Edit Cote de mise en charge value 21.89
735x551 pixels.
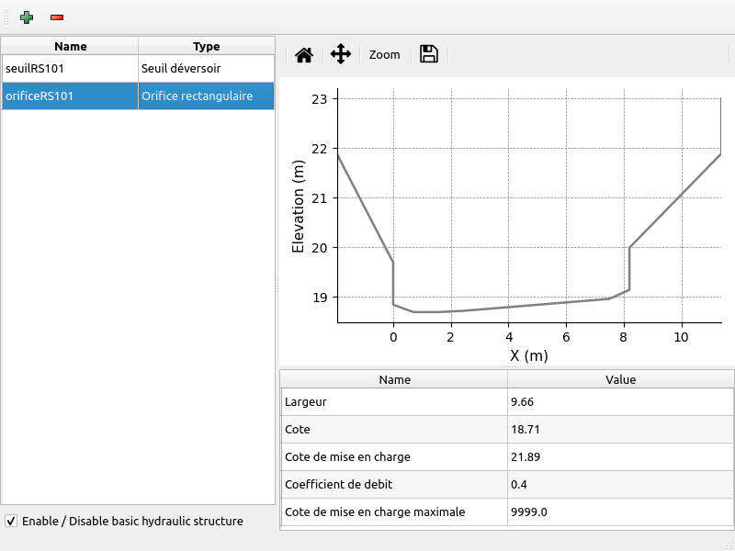pos(620,456)
